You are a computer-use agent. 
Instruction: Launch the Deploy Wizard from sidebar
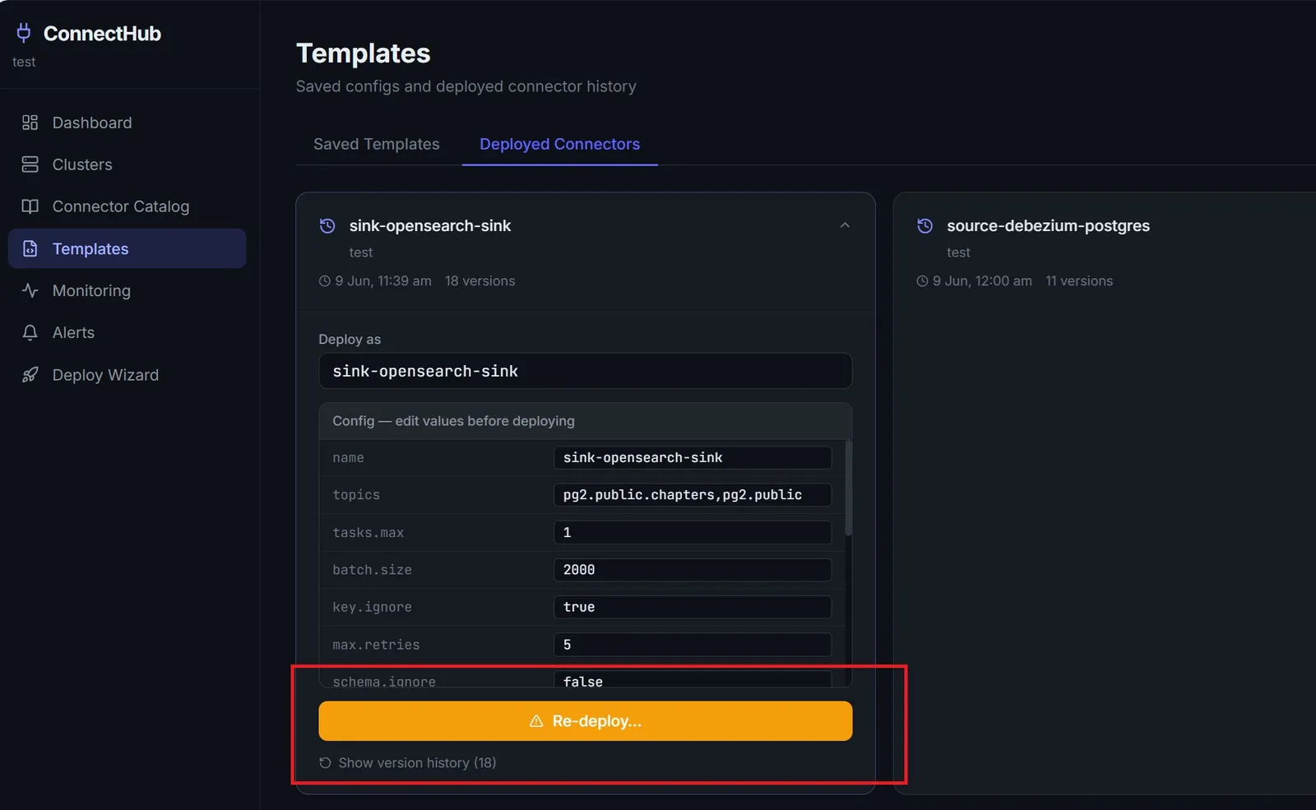coord(127,375)
